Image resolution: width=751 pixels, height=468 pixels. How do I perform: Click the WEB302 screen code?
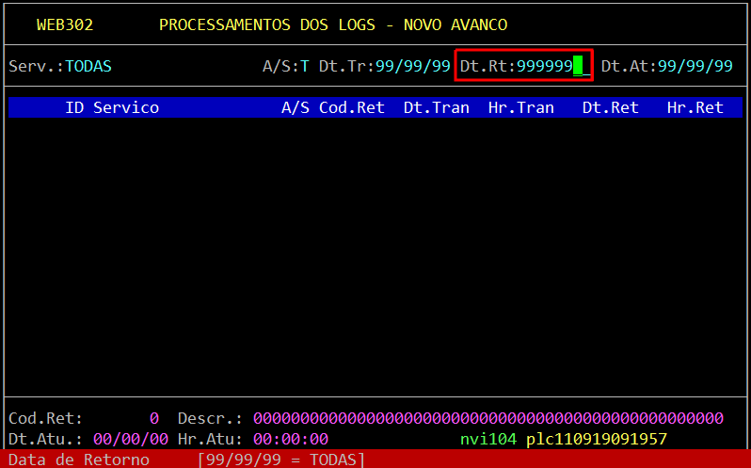[64, 24]
